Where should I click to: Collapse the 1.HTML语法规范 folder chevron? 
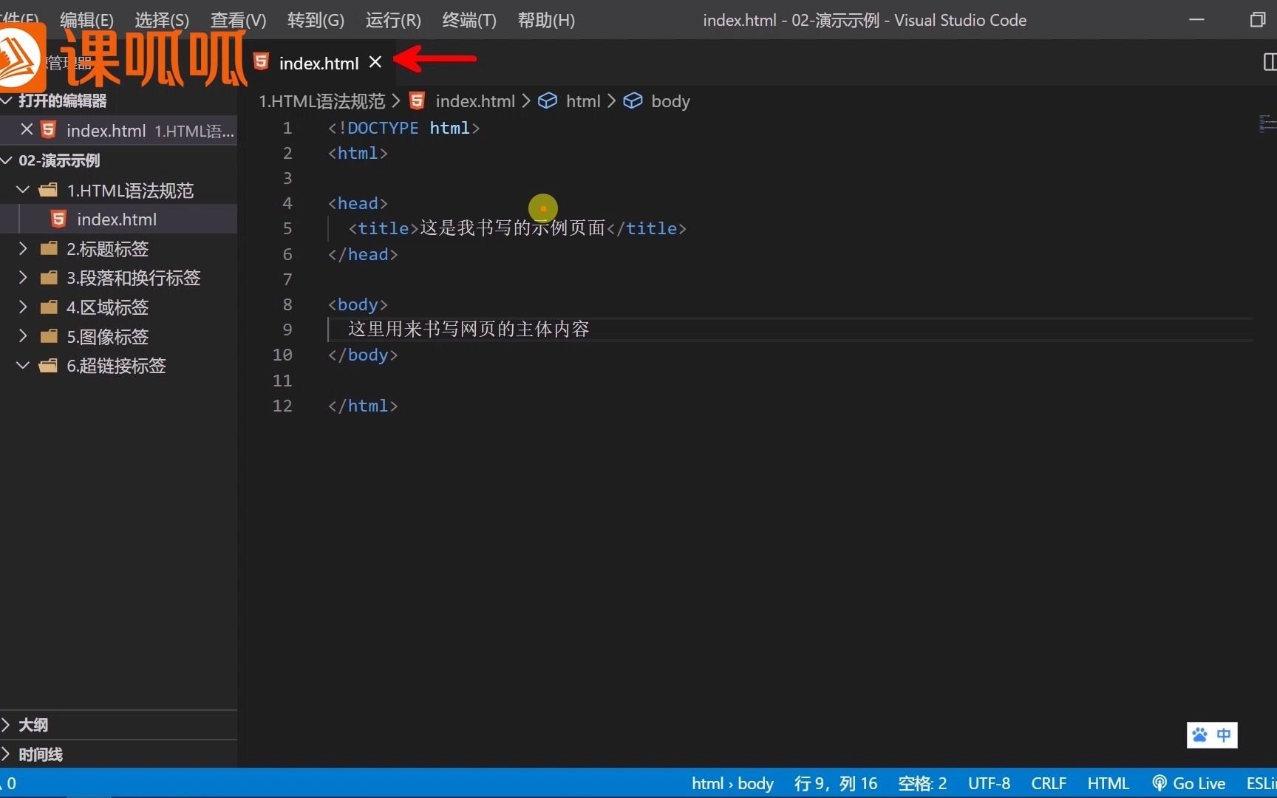[x=23, y=190]
